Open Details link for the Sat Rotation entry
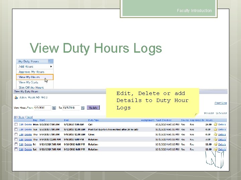The image size is (241, 180). [222, 149]
